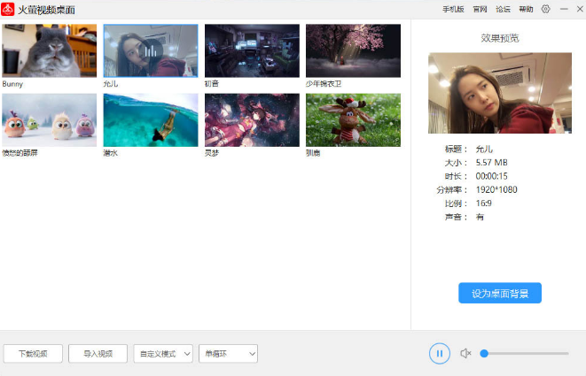Pause playback with the pause button
The width and height of the screenshot is (586, 376).
click(440, 353)
